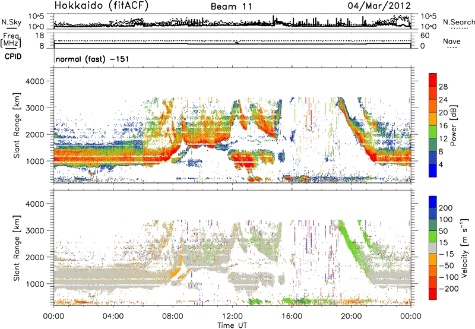Select the normal (fast) -151 mode text
Screen dimensions: 475x329
[93, 59]
